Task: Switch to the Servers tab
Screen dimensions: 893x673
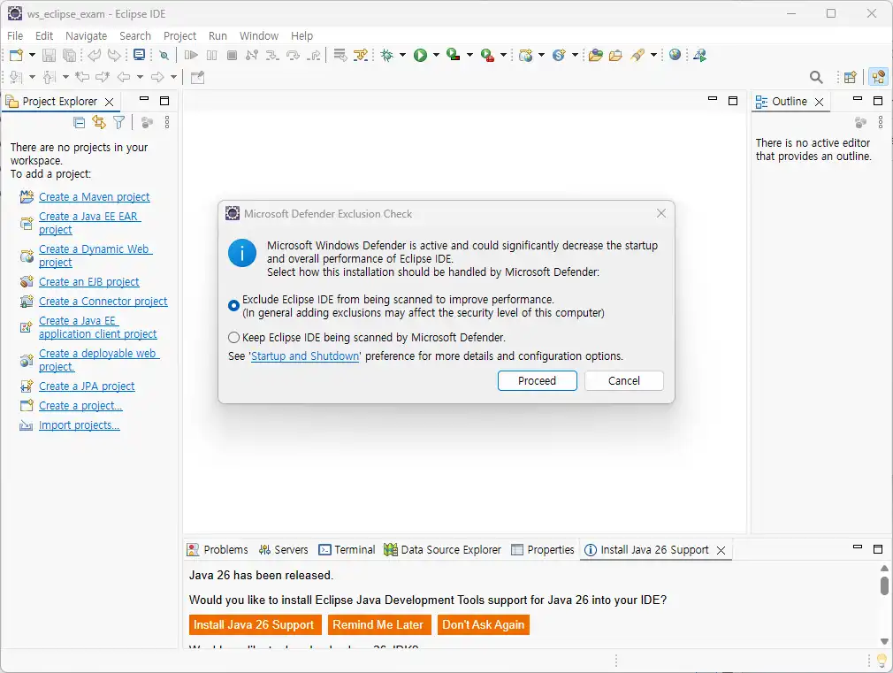Action: point(283,550)
